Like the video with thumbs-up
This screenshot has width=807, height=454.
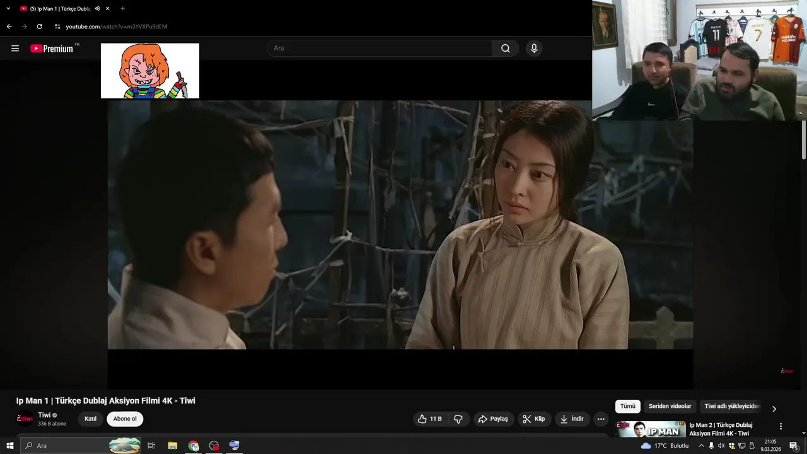click(x=429, y=419)
